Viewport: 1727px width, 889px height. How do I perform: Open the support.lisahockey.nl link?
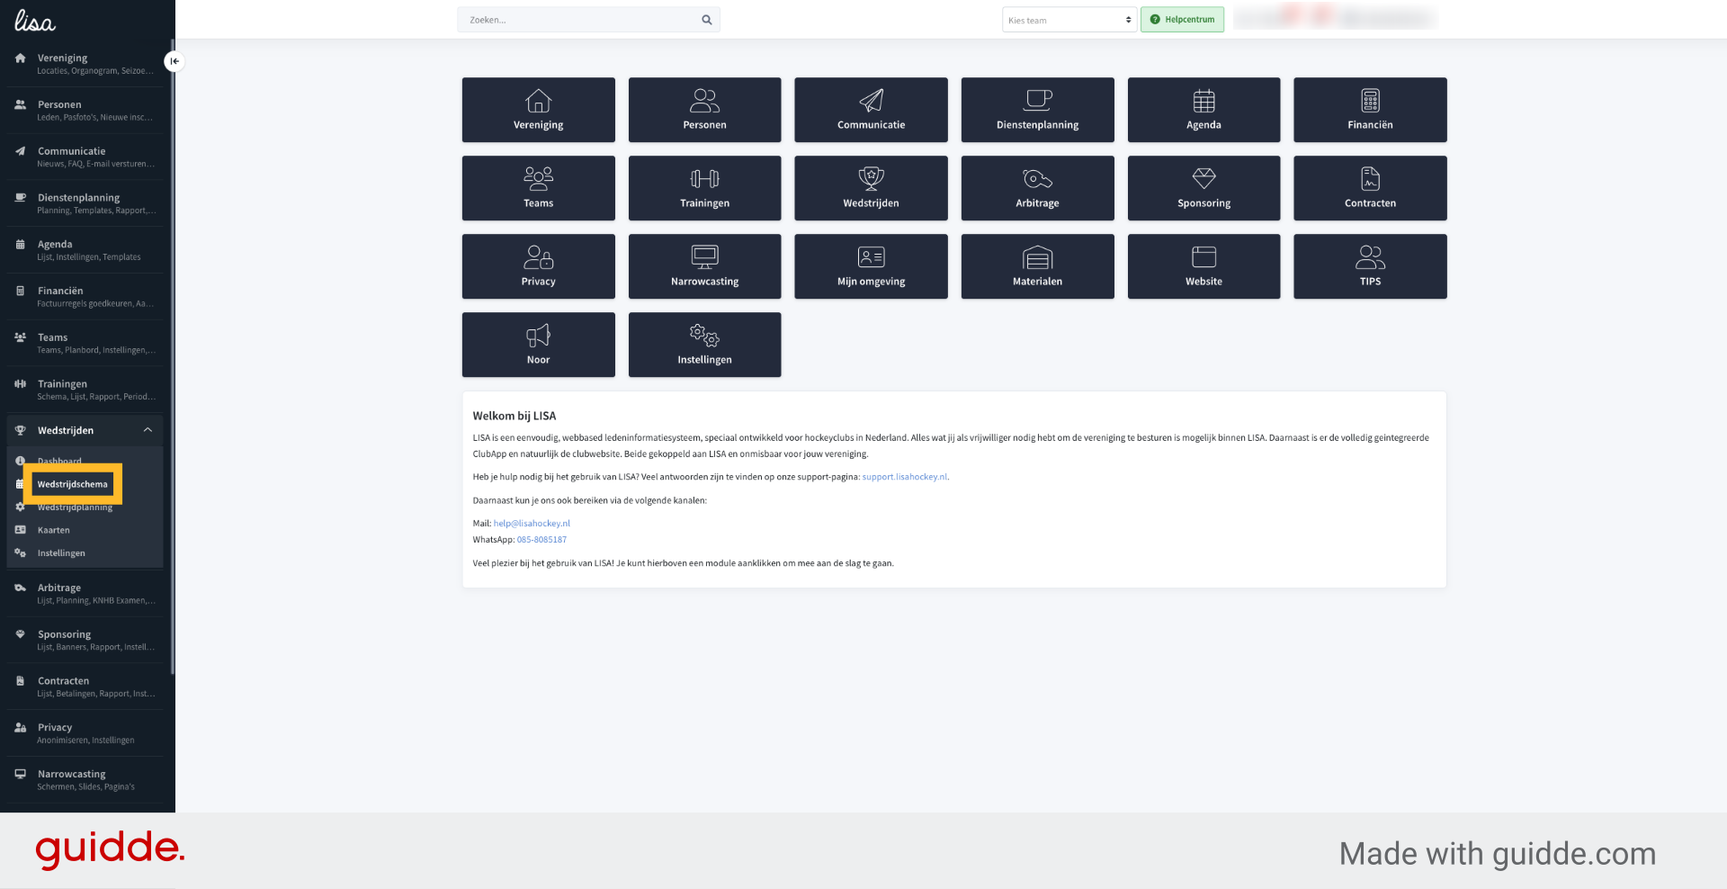click(x=904, y=477)
